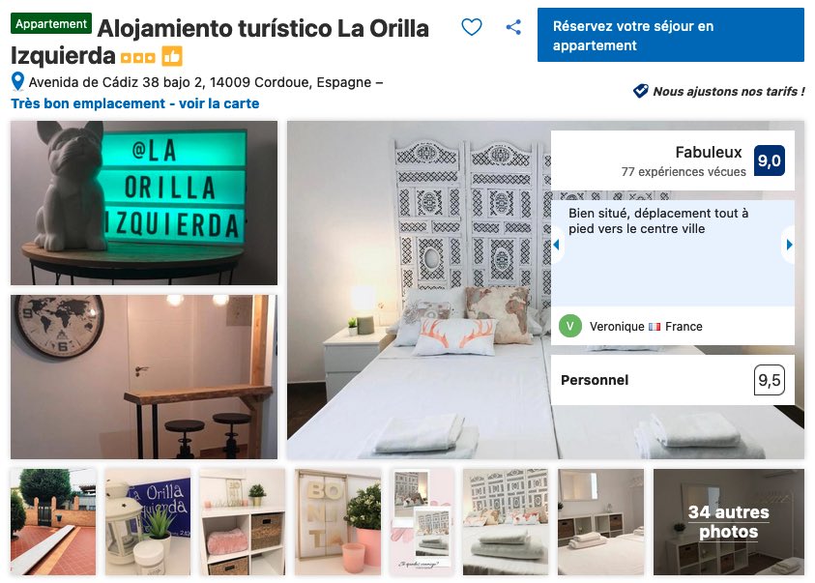Screen dimensions: 815x583
Task: Click the price-match tag icon
Action: click(640, 91)
